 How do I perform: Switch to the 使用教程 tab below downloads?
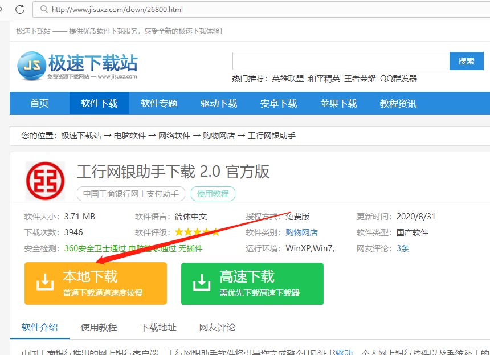(x=99, y=327)
